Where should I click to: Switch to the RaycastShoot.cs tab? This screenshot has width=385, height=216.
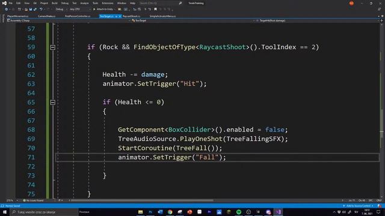[x=131, y=16]
